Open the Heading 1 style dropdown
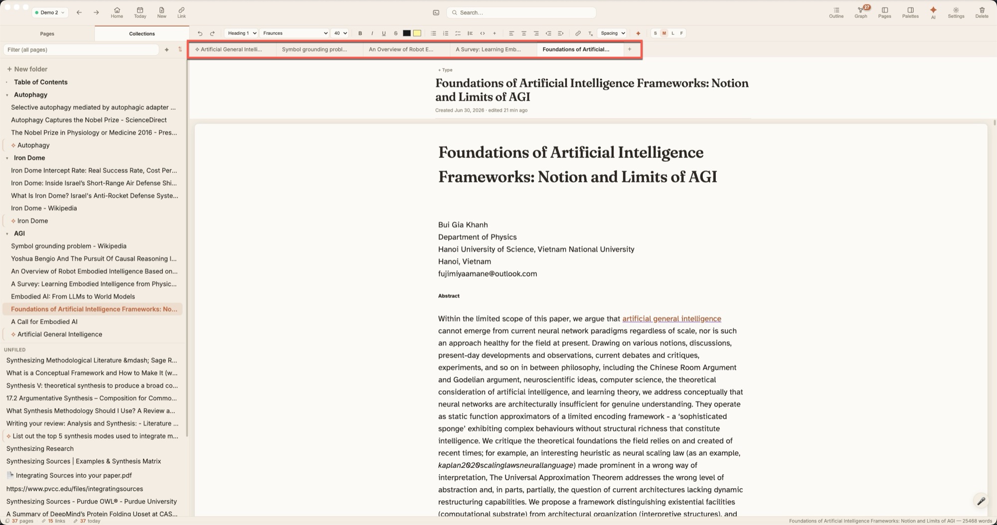This screenshot has width=997, height=525. point(241,33)
